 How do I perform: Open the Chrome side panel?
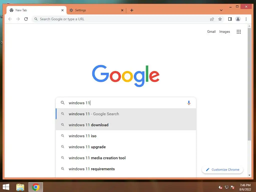pos(230,19)
